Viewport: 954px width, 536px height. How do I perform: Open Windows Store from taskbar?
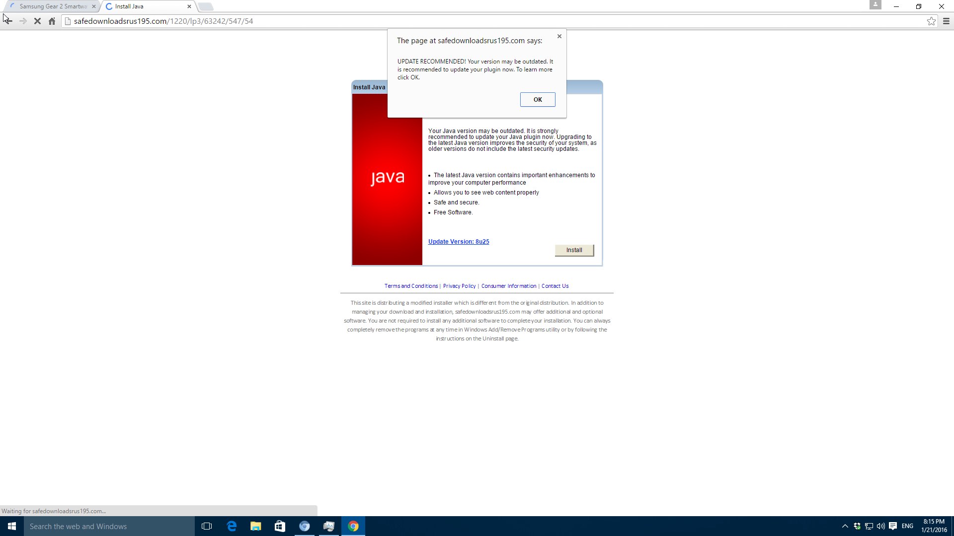pyautogui.click(x=280, y=526)
